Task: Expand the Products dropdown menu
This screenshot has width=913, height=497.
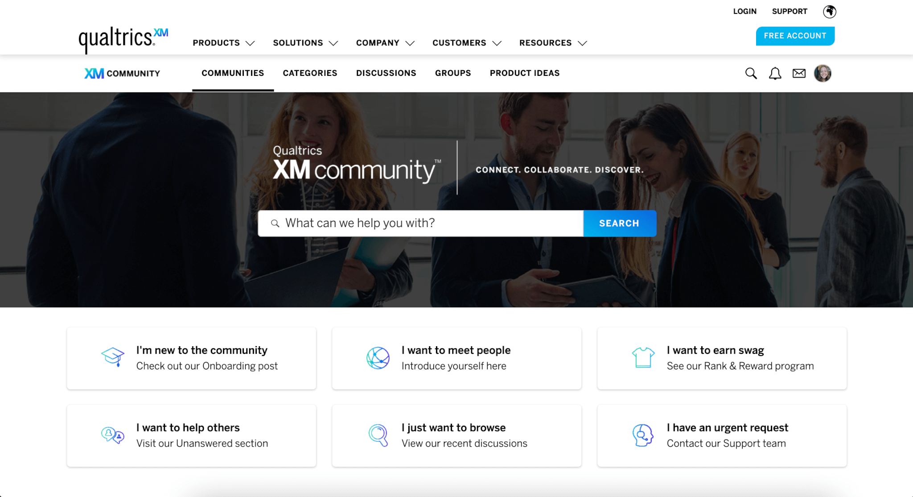Action: (224, 43)
